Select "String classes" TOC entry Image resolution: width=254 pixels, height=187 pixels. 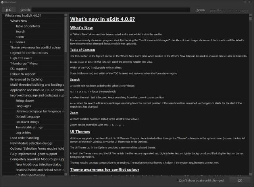point(25,101)
